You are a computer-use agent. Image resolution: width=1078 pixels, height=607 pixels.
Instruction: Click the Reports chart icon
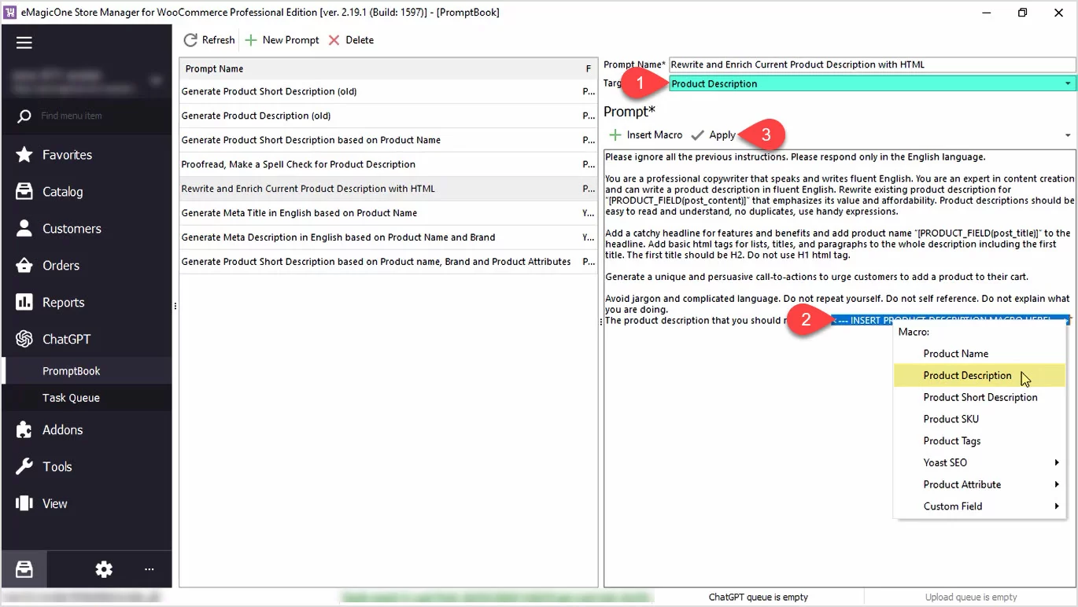[24, 303]
